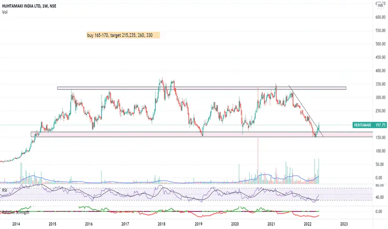Click the 50.00 price axis label
This screenshot has height=229, width=388.
pyautogui.click(x=381, y=164)
